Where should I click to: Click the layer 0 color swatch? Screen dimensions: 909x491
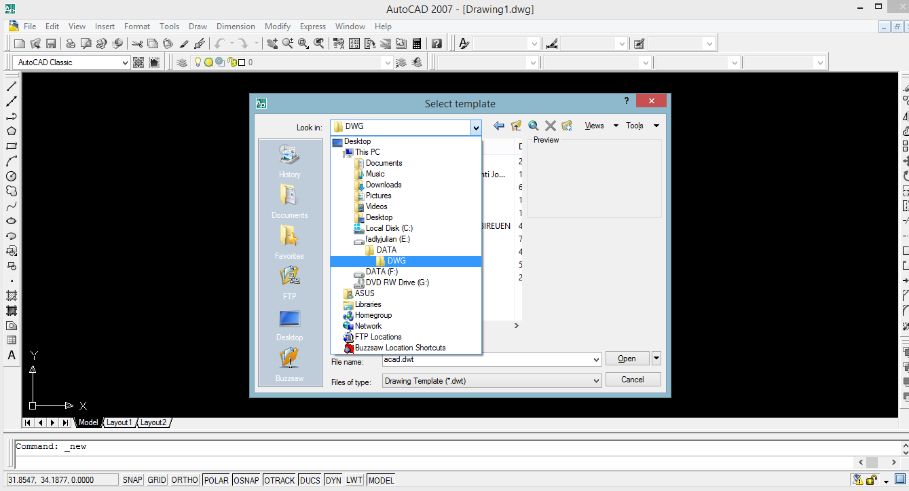click(241, 62)
